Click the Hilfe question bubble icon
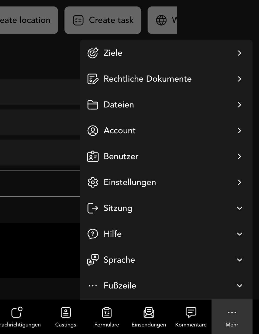This screenshot has width=259, height=334. [x=93, y=234]
